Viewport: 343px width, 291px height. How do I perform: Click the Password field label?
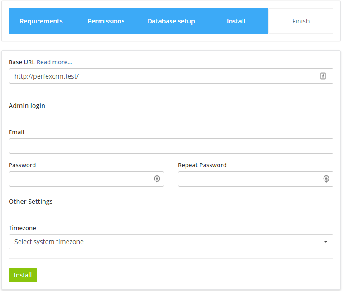22,165
